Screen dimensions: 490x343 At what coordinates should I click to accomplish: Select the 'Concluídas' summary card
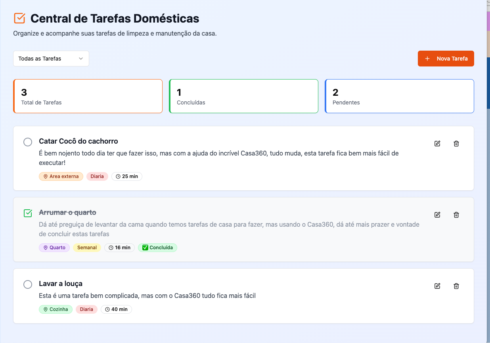point(243,96)
